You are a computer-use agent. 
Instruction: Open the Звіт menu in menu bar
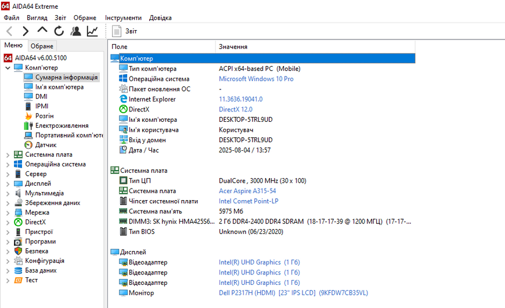click(x=60, y=18)
